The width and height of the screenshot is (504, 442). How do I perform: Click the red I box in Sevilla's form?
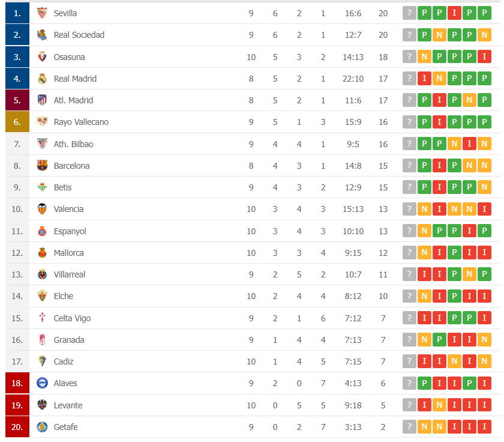click(x=454, y=13)
